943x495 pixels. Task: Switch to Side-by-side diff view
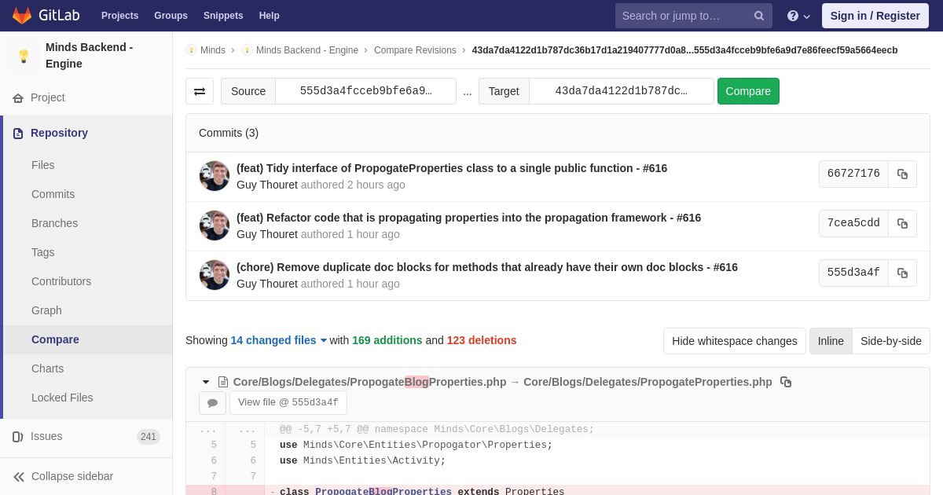pyautogui.click(x=891, y=341)
